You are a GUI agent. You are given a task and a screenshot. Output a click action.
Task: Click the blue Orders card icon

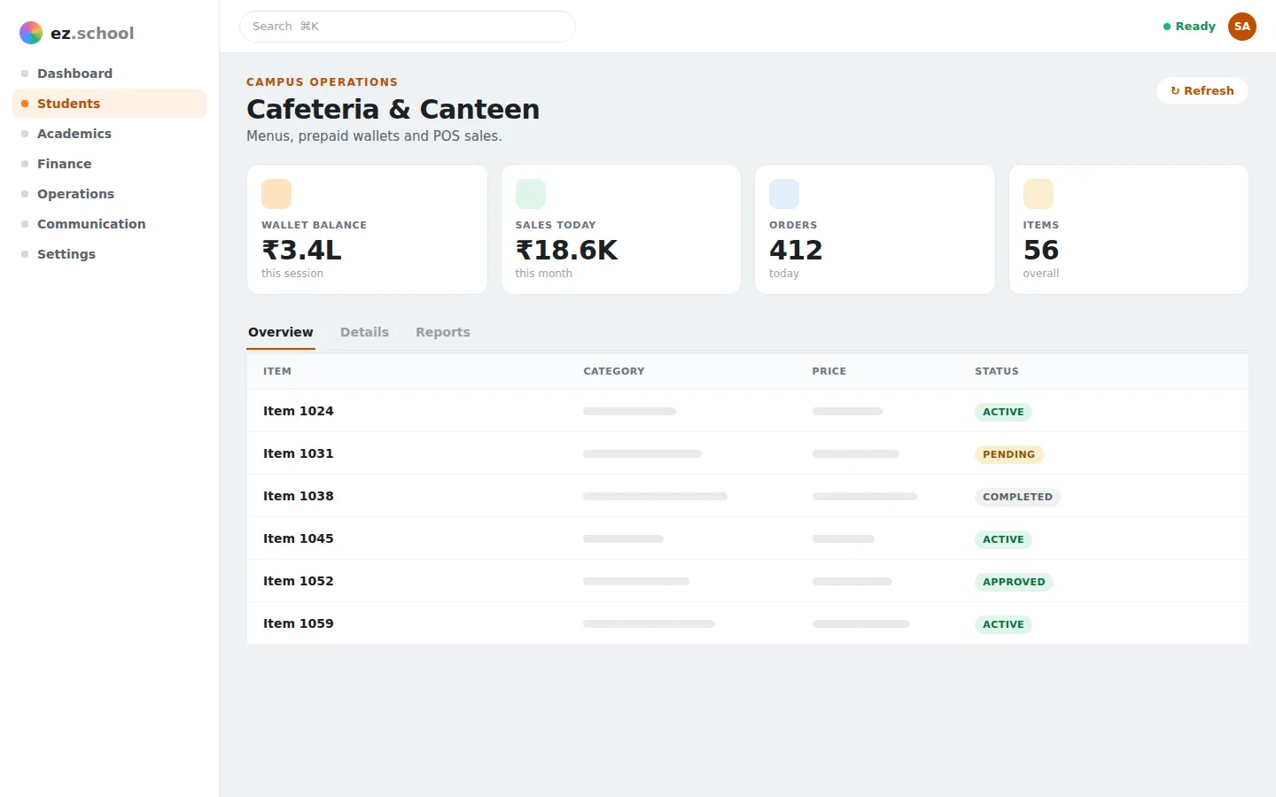(784, 194)
